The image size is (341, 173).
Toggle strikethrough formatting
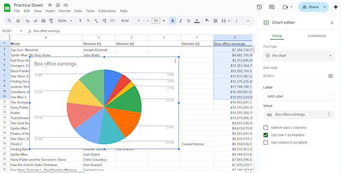pos(188,21)
